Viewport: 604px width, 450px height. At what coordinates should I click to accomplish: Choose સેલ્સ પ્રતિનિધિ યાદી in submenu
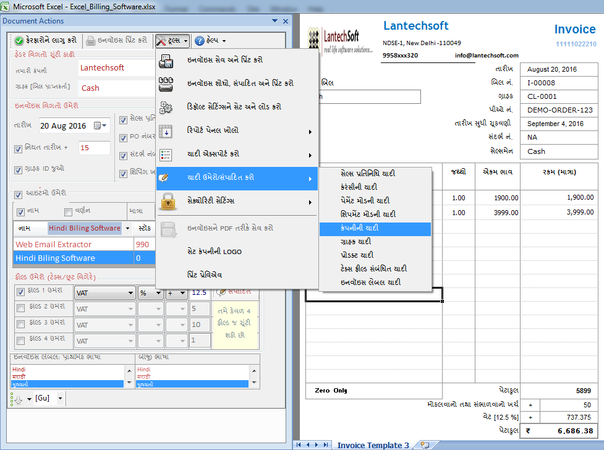tap(375, 173)
